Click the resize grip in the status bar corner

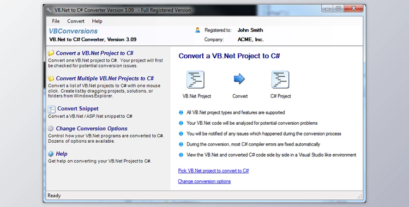point(360,196)
